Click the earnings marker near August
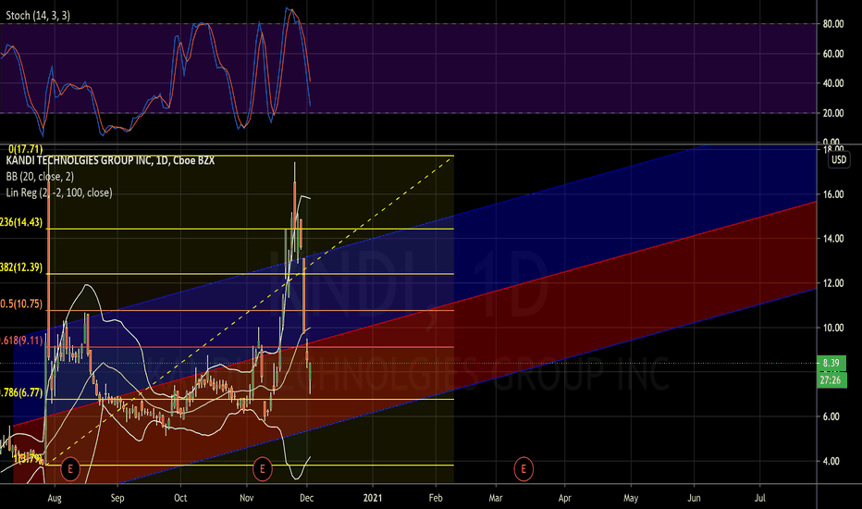 [x=69, y=469]
